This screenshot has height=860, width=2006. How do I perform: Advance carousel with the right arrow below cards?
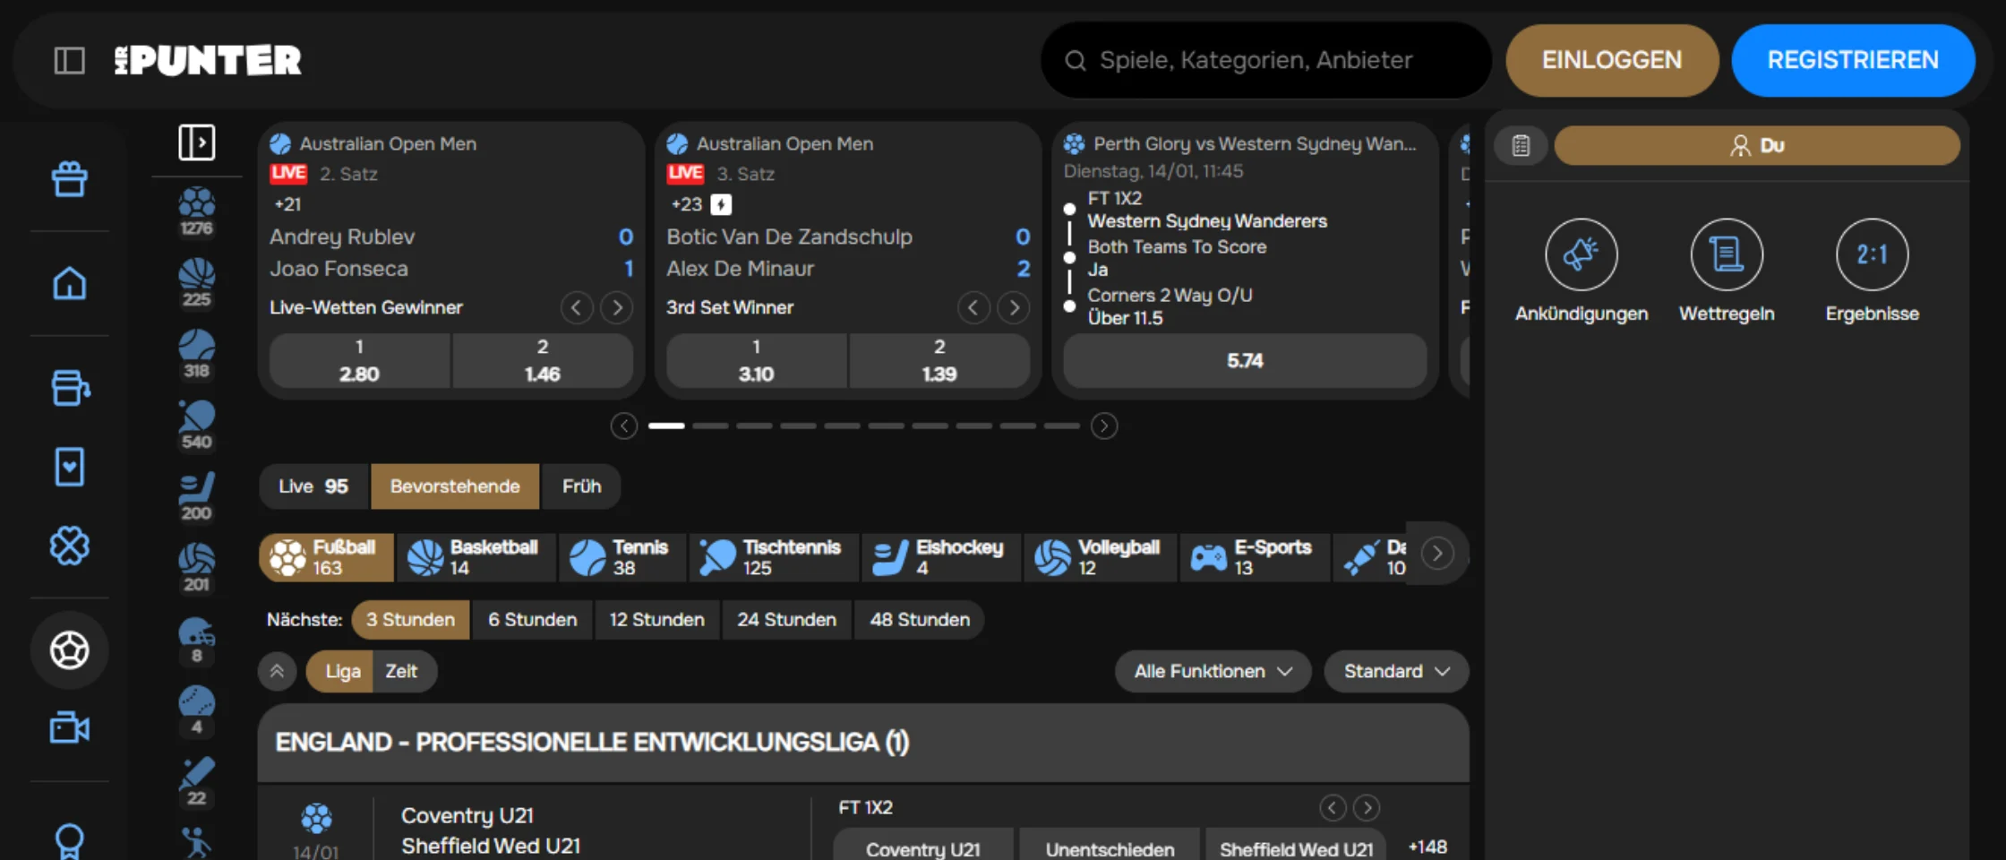tap(1103, 426)
